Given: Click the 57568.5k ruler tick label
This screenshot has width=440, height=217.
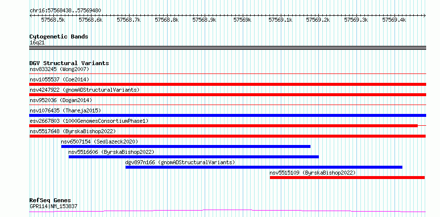Looking at the screenshot, I should (x=53, y=20).
